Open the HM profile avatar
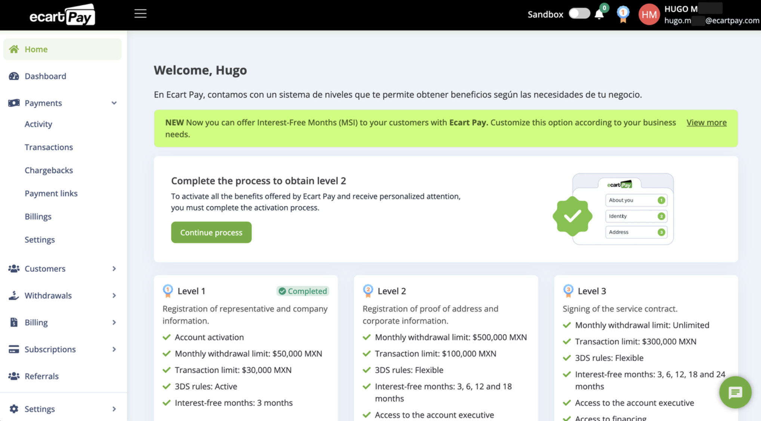This screenshot has height=421, width=761. click(649, 15)
